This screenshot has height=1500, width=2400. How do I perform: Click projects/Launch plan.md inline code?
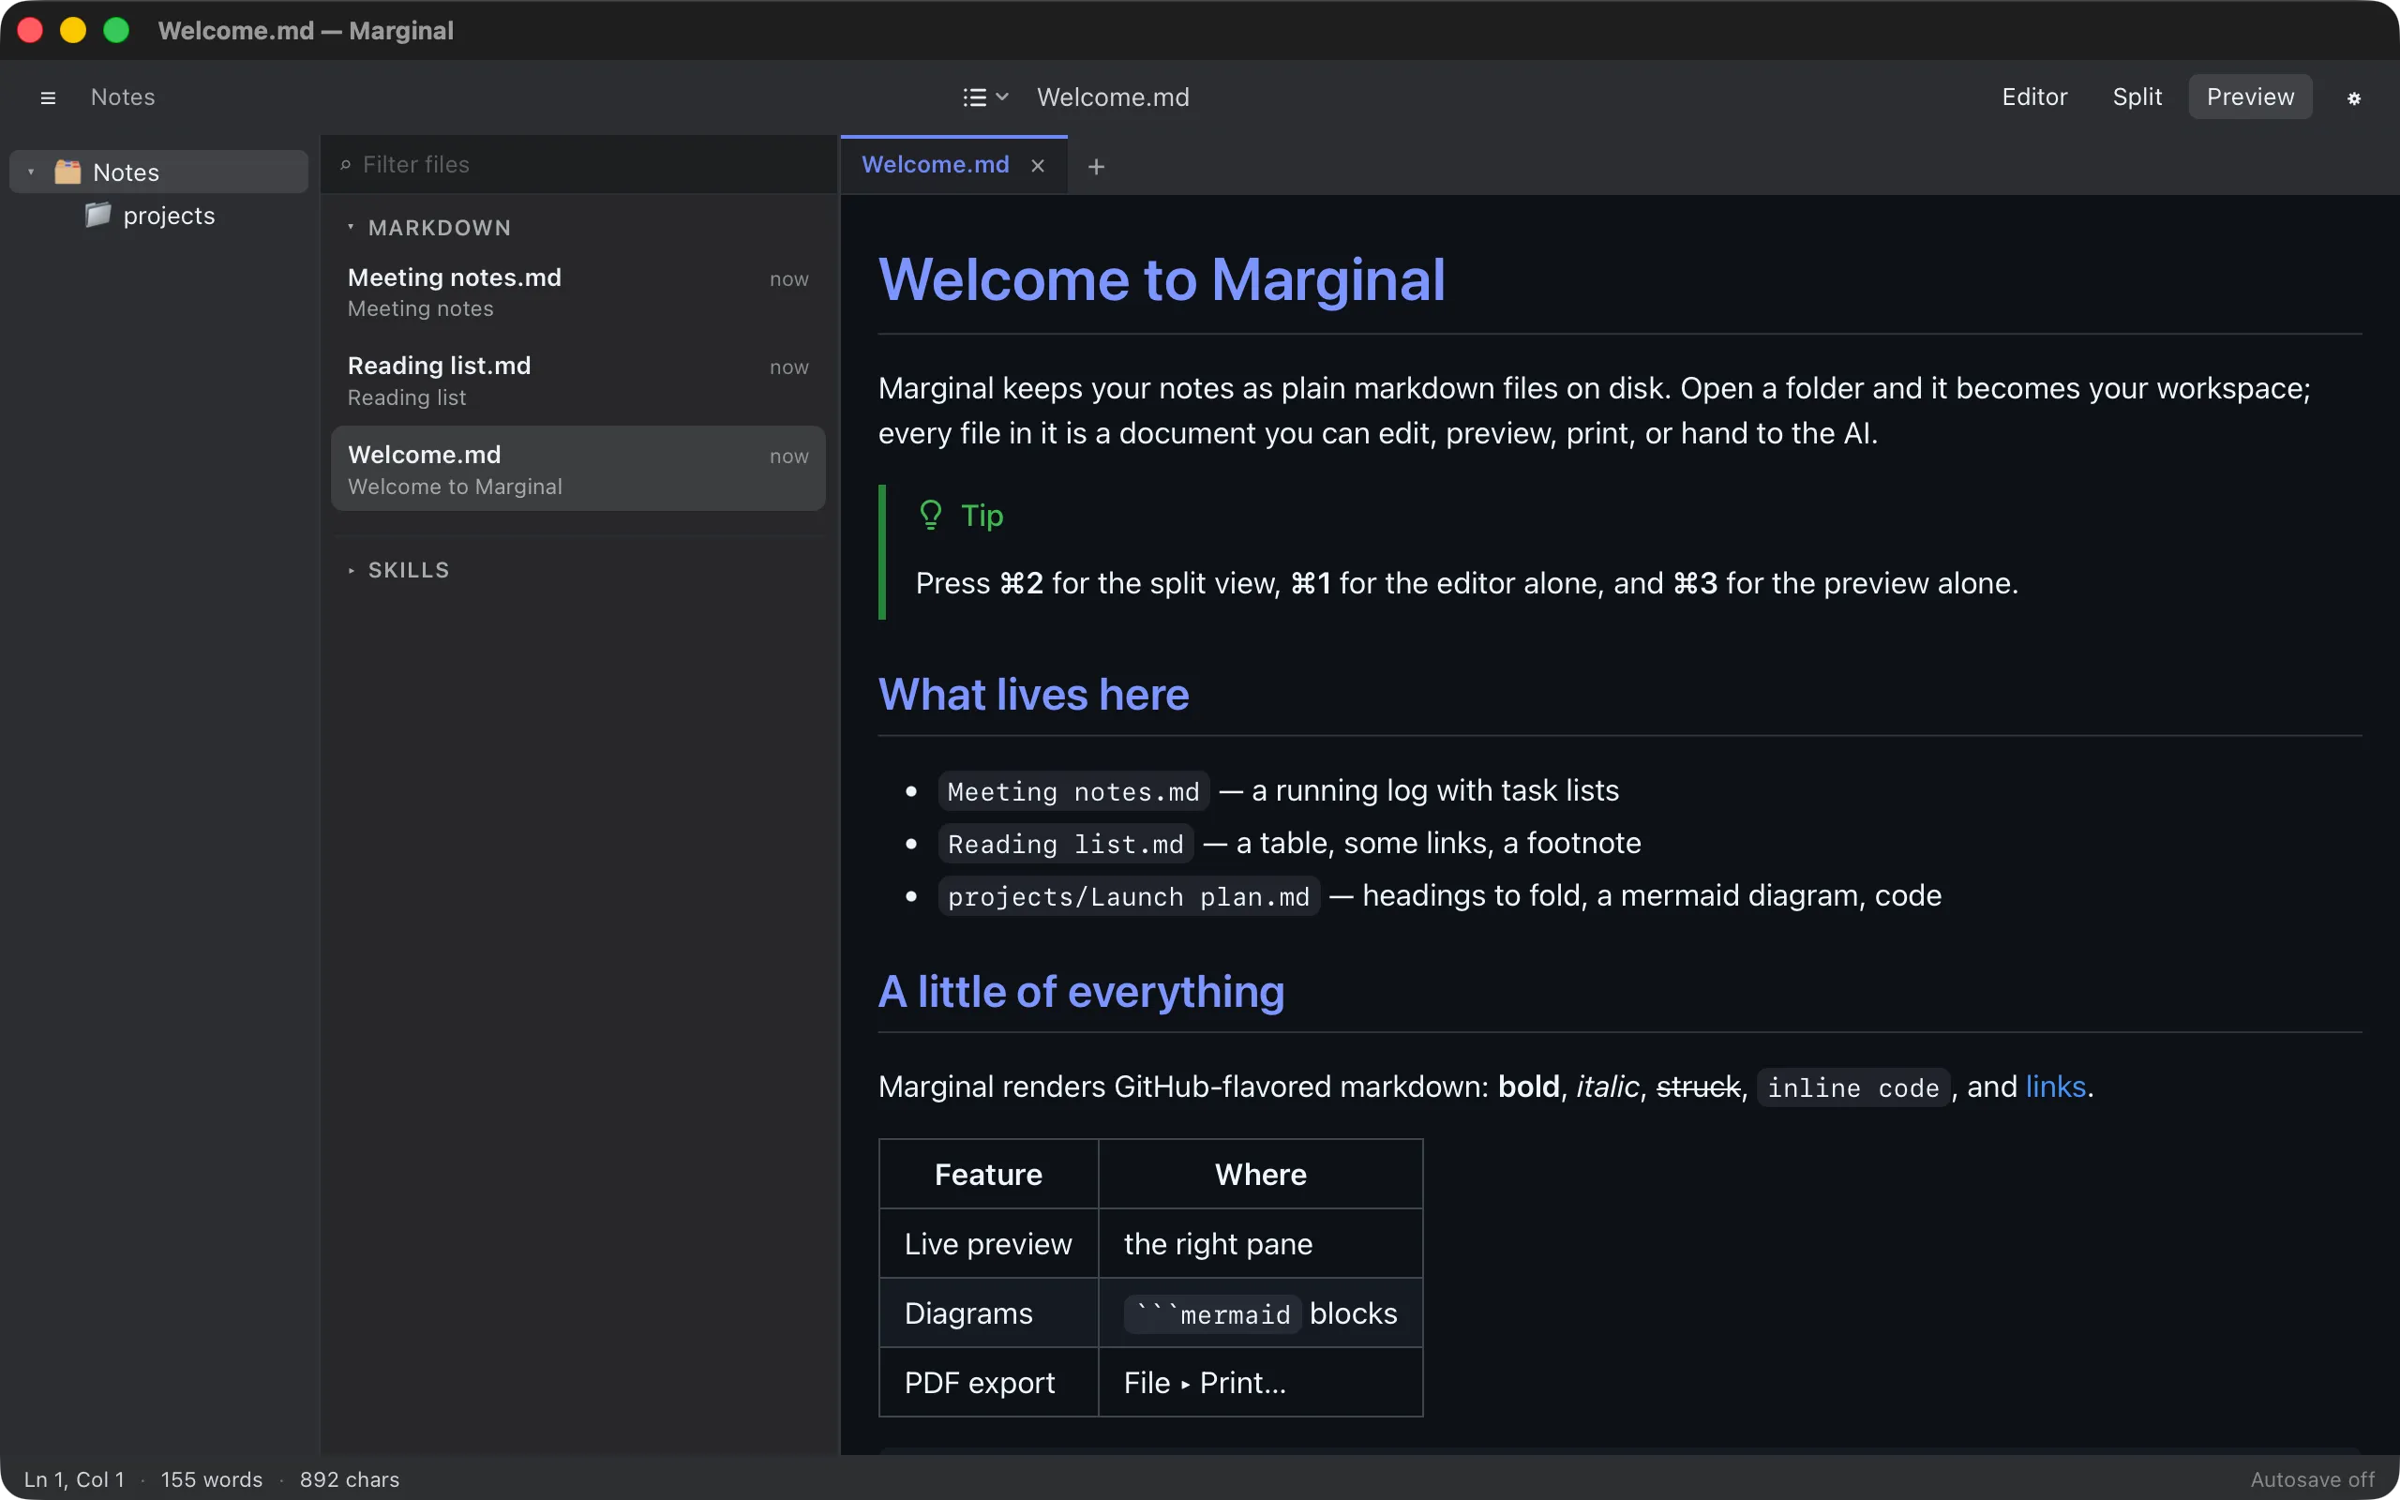click(x=1129, y=896)
